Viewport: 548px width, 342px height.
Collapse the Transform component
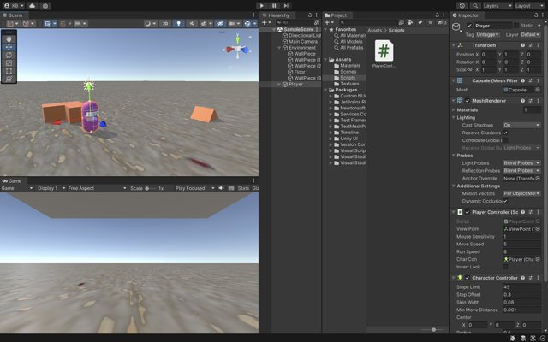click(x=454, y=45)
